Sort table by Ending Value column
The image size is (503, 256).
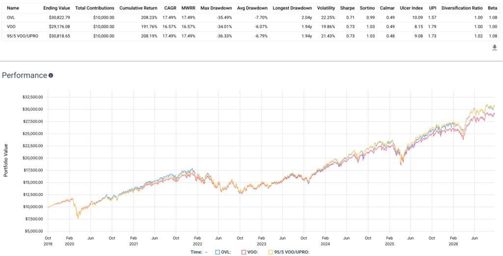pyautogui.click(x=56, y=8)
